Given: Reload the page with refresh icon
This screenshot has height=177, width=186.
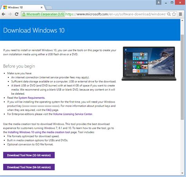Looking at the screenshot, I should (16, 14).
